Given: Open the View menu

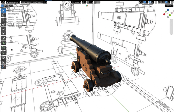Looking at the screenshot, I should coord(23,2).
